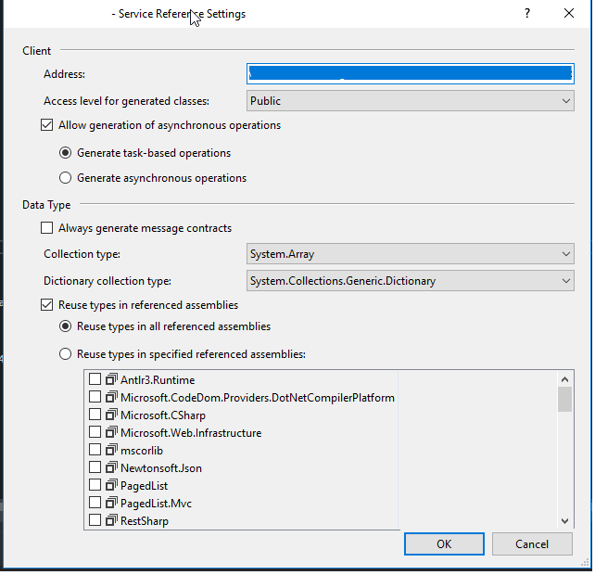Check the Antlr3.Runtime checkbox

pyautogui.click(x=95, y=379)
